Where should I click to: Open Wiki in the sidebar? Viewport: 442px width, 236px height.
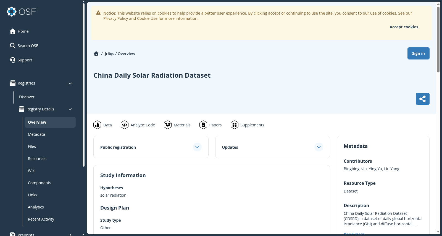(x=50, y=171)
